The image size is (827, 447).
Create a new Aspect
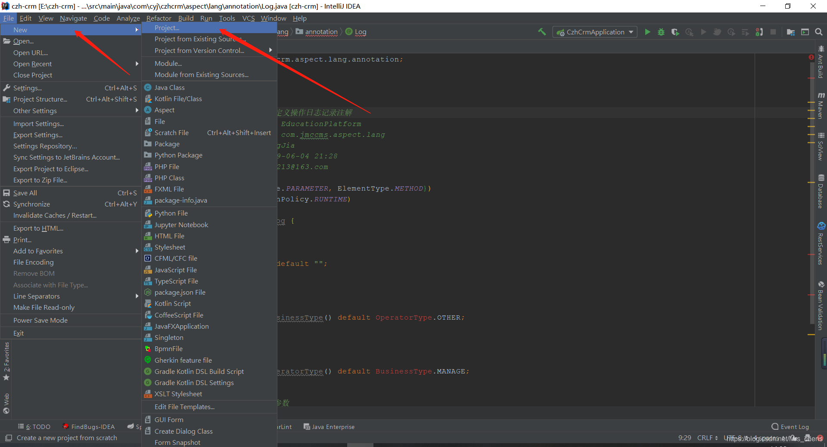pyautogui.click(x=209, y=110)
